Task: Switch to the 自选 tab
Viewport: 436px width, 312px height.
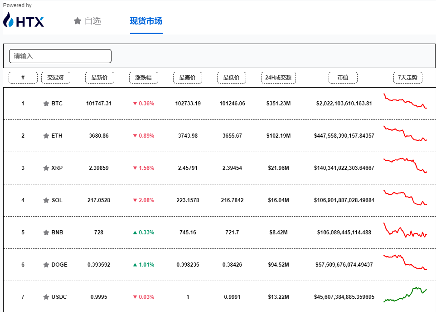Action: tap(91, 20)
